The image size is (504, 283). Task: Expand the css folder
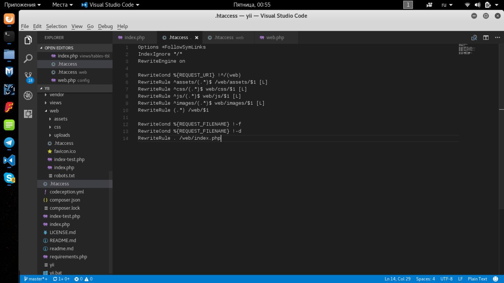click(x=75, y=127)
